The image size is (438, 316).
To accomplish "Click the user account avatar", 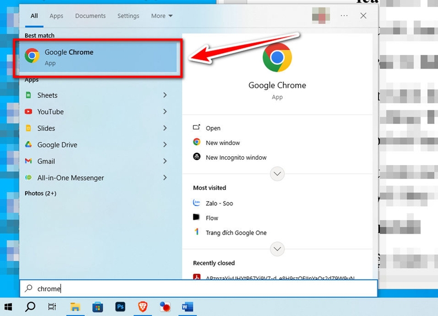I will pyautogui.click(x=321, y=16).
